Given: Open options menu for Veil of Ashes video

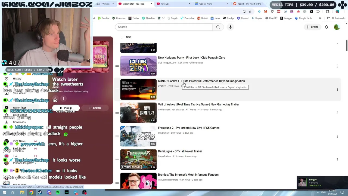Looking at the screenshot, I should pos(337,113).
